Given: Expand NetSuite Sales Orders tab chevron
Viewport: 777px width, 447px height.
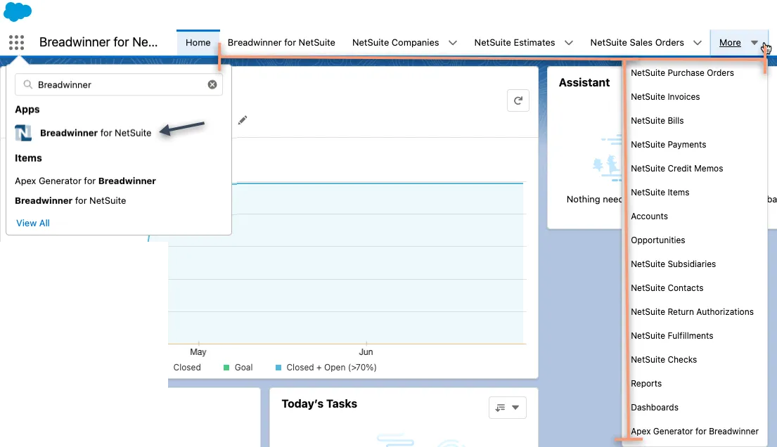Looking at the screenshot, I should pos(698,43).
